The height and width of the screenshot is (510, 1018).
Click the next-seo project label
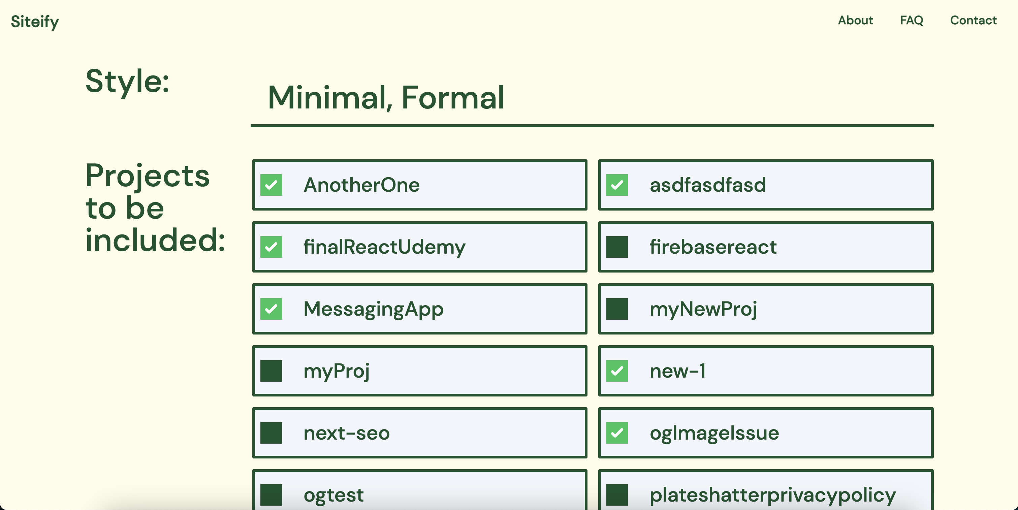346,433
